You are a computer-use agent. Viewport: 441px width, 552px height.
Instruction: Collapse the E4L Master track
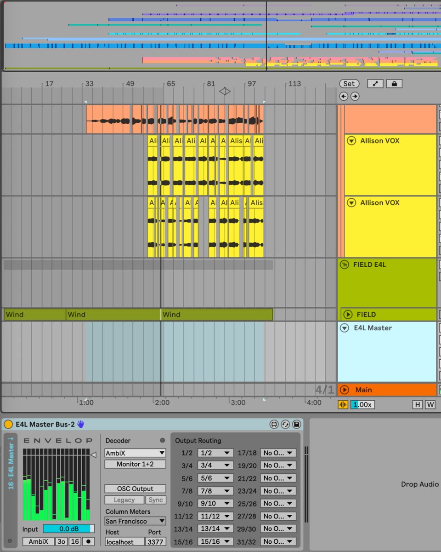[x=345, y=328]
